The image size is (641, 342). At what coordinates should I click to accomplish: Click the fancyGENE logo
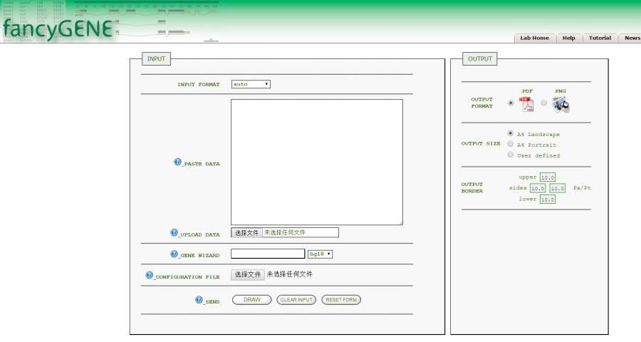click(58, 28)
